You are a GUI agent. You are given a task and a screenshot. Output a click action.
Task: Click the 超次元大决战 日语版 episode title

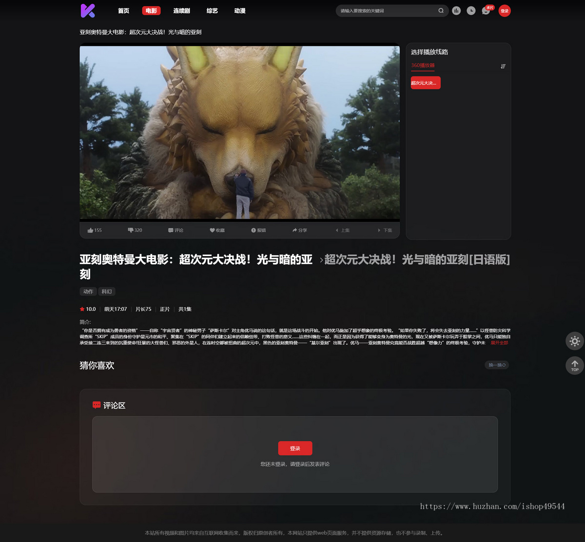point(417,260)
